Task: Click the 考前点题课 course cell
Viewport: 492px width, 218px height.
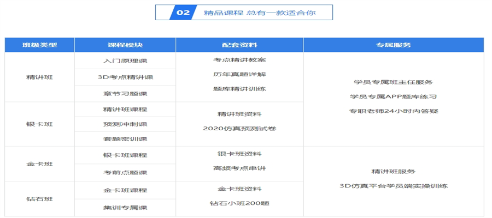Action: (x=125, y=172)
